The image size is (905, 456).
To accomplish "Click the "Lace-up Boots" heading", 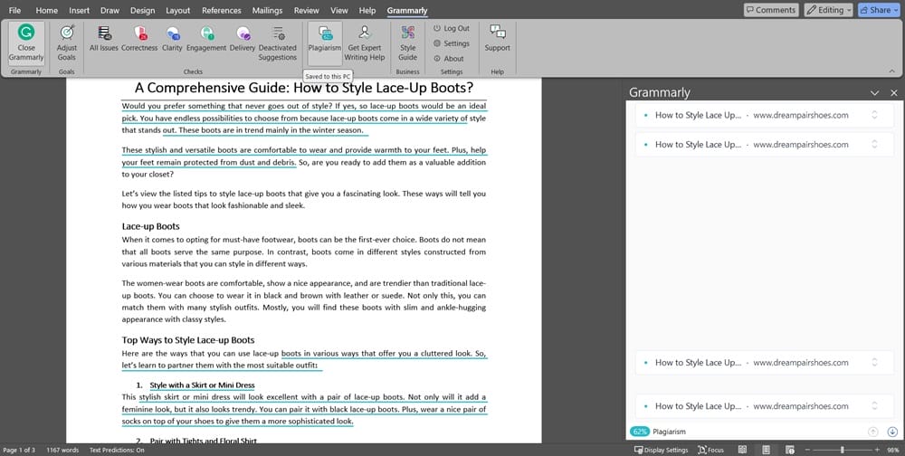I will [x=150, y=226].
